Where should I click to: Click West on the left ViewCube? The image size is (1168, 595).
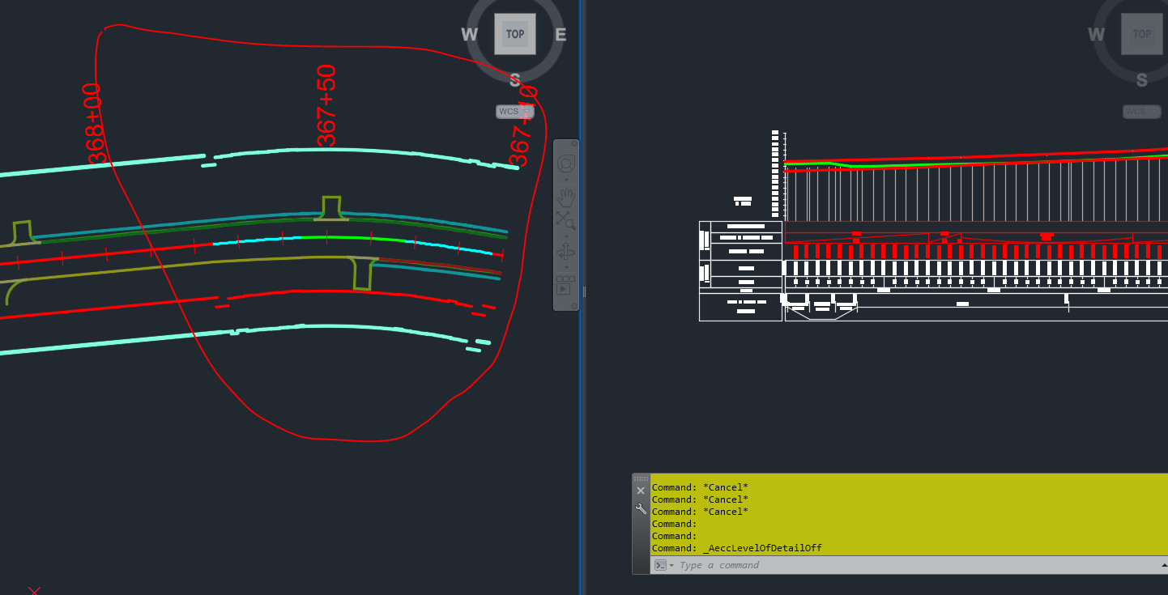point(468,35)
